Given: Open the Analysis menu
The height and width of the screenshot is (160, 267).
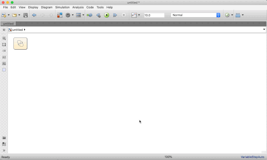Looking at the screenshot, I should pos(78,7).
